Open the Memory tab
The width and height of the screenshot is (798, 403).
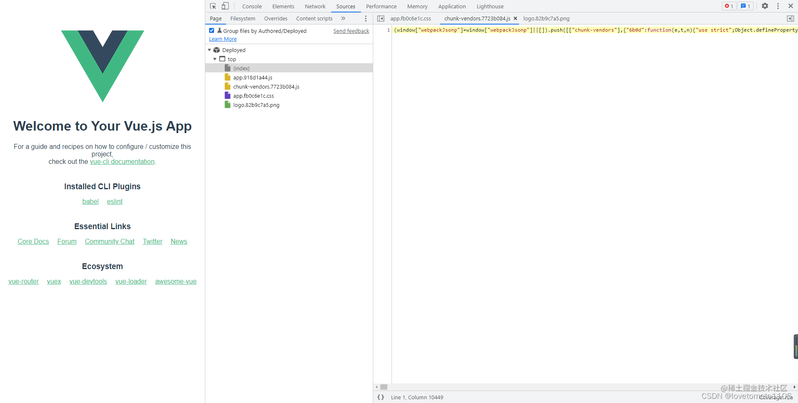(417, 6)
